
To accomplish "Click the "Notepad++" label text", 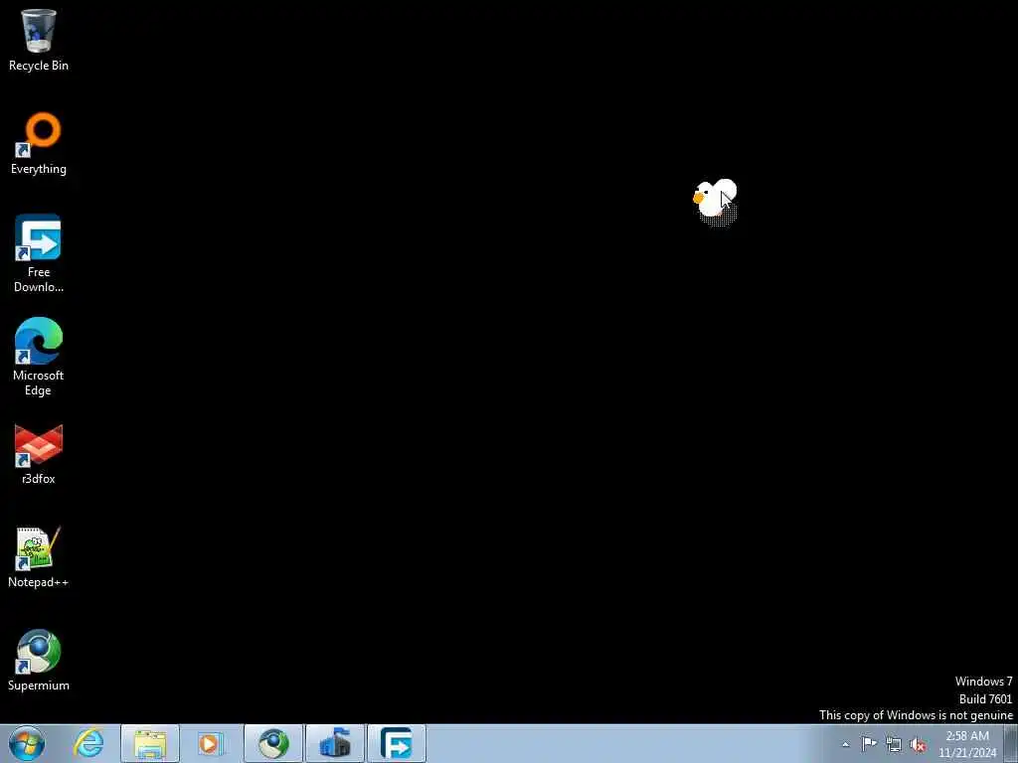I will coord(39,582).
